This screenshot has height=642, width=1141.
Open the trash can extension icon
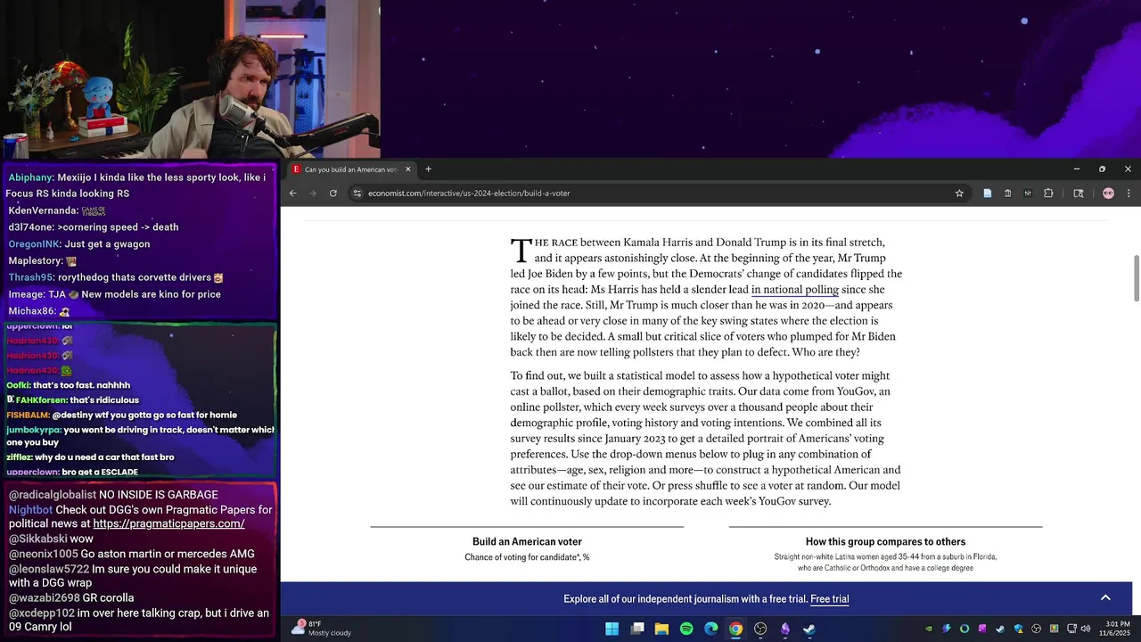coord(1007,193)
